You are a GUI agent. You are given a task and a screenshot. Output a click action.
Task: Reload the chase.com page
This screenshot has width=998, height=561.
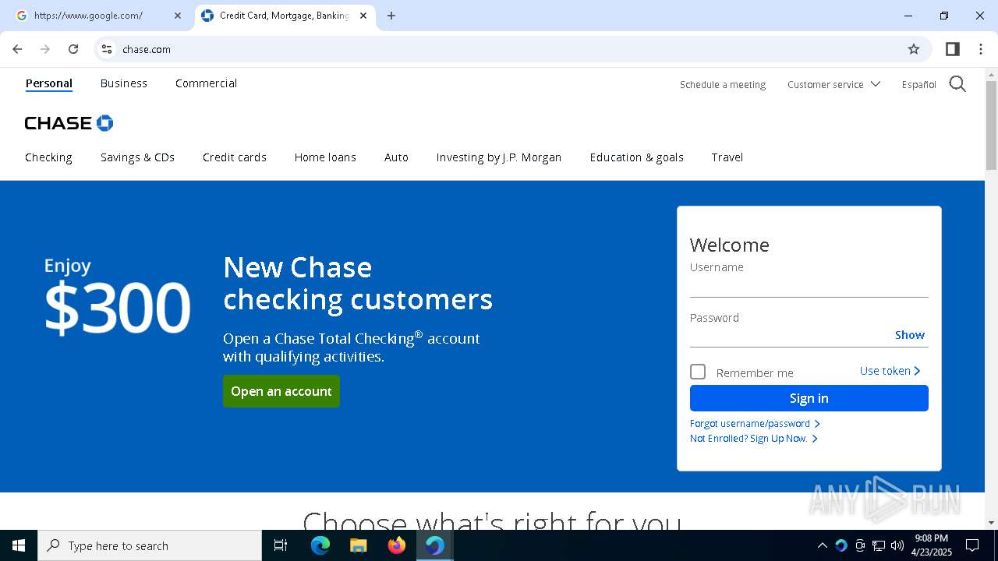click(73, 49)
